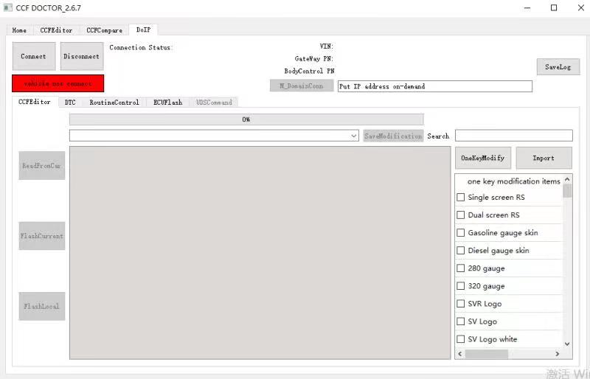Click the CCF DOCTOR app icon in title bar

(x=8, y=8)
